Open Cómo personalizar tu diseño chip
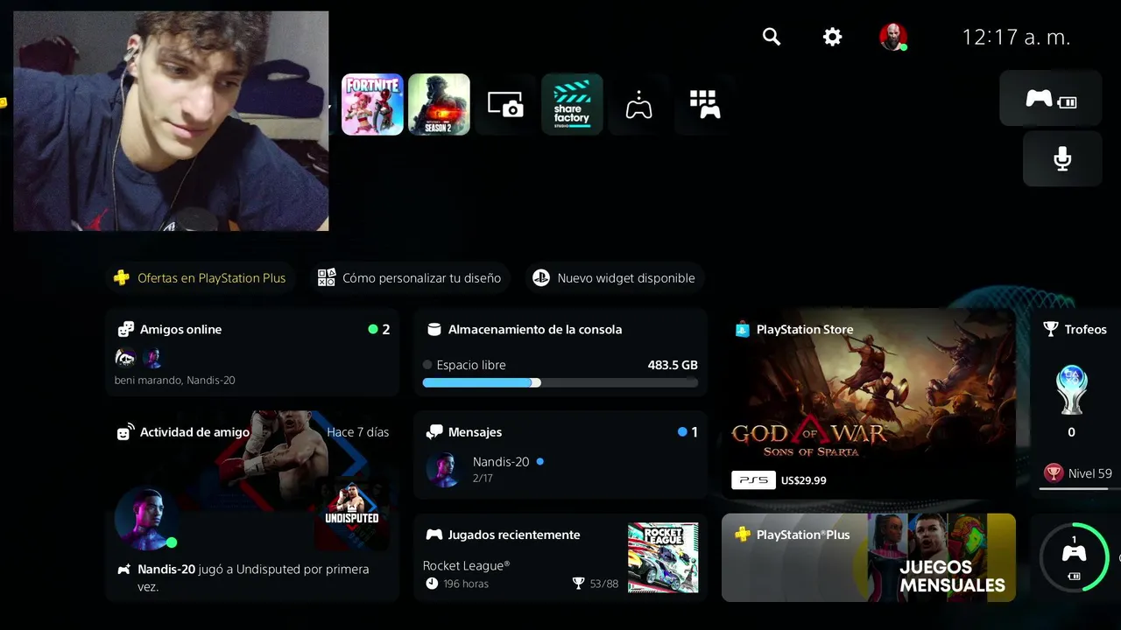The height and width of the screenshot is (630, 1121). pyautogui.click(x=410, y=278)
